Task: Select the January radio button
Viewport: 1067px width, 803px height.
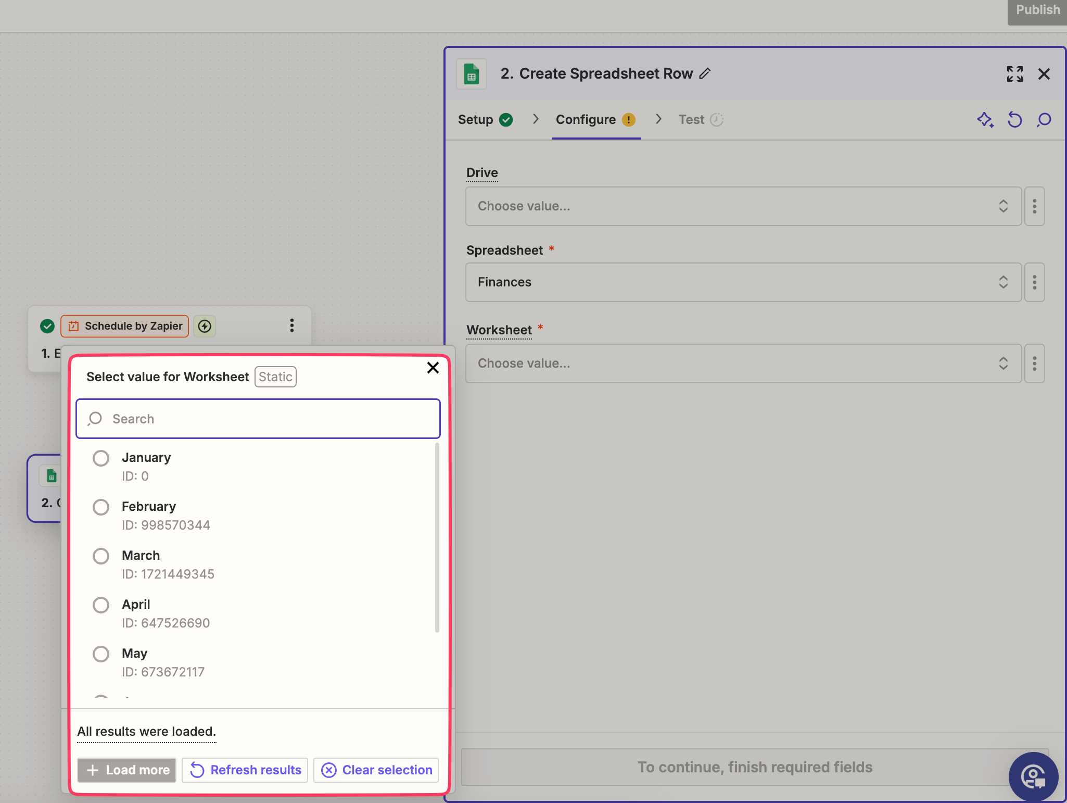Action: pos(101,458)
